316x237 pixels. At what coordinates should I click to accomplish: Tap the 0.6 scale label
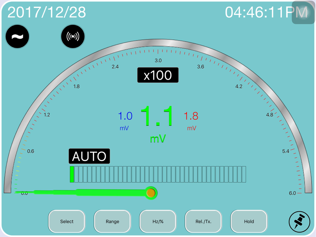pyautogui.click(x=31, y=151)
